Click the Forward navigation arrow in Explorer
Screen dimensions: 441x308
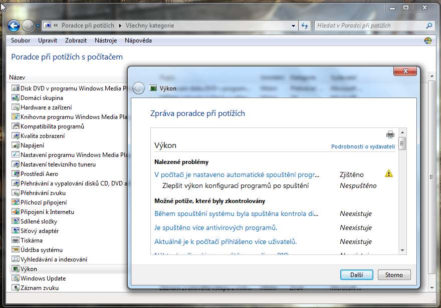click(x=28, y=26)
